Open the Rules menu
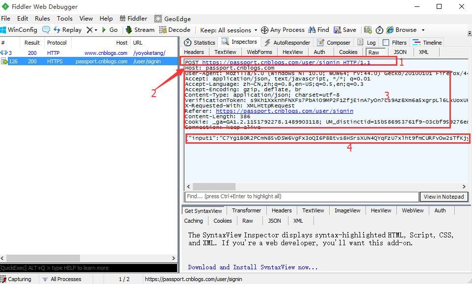 coord(42,18)
